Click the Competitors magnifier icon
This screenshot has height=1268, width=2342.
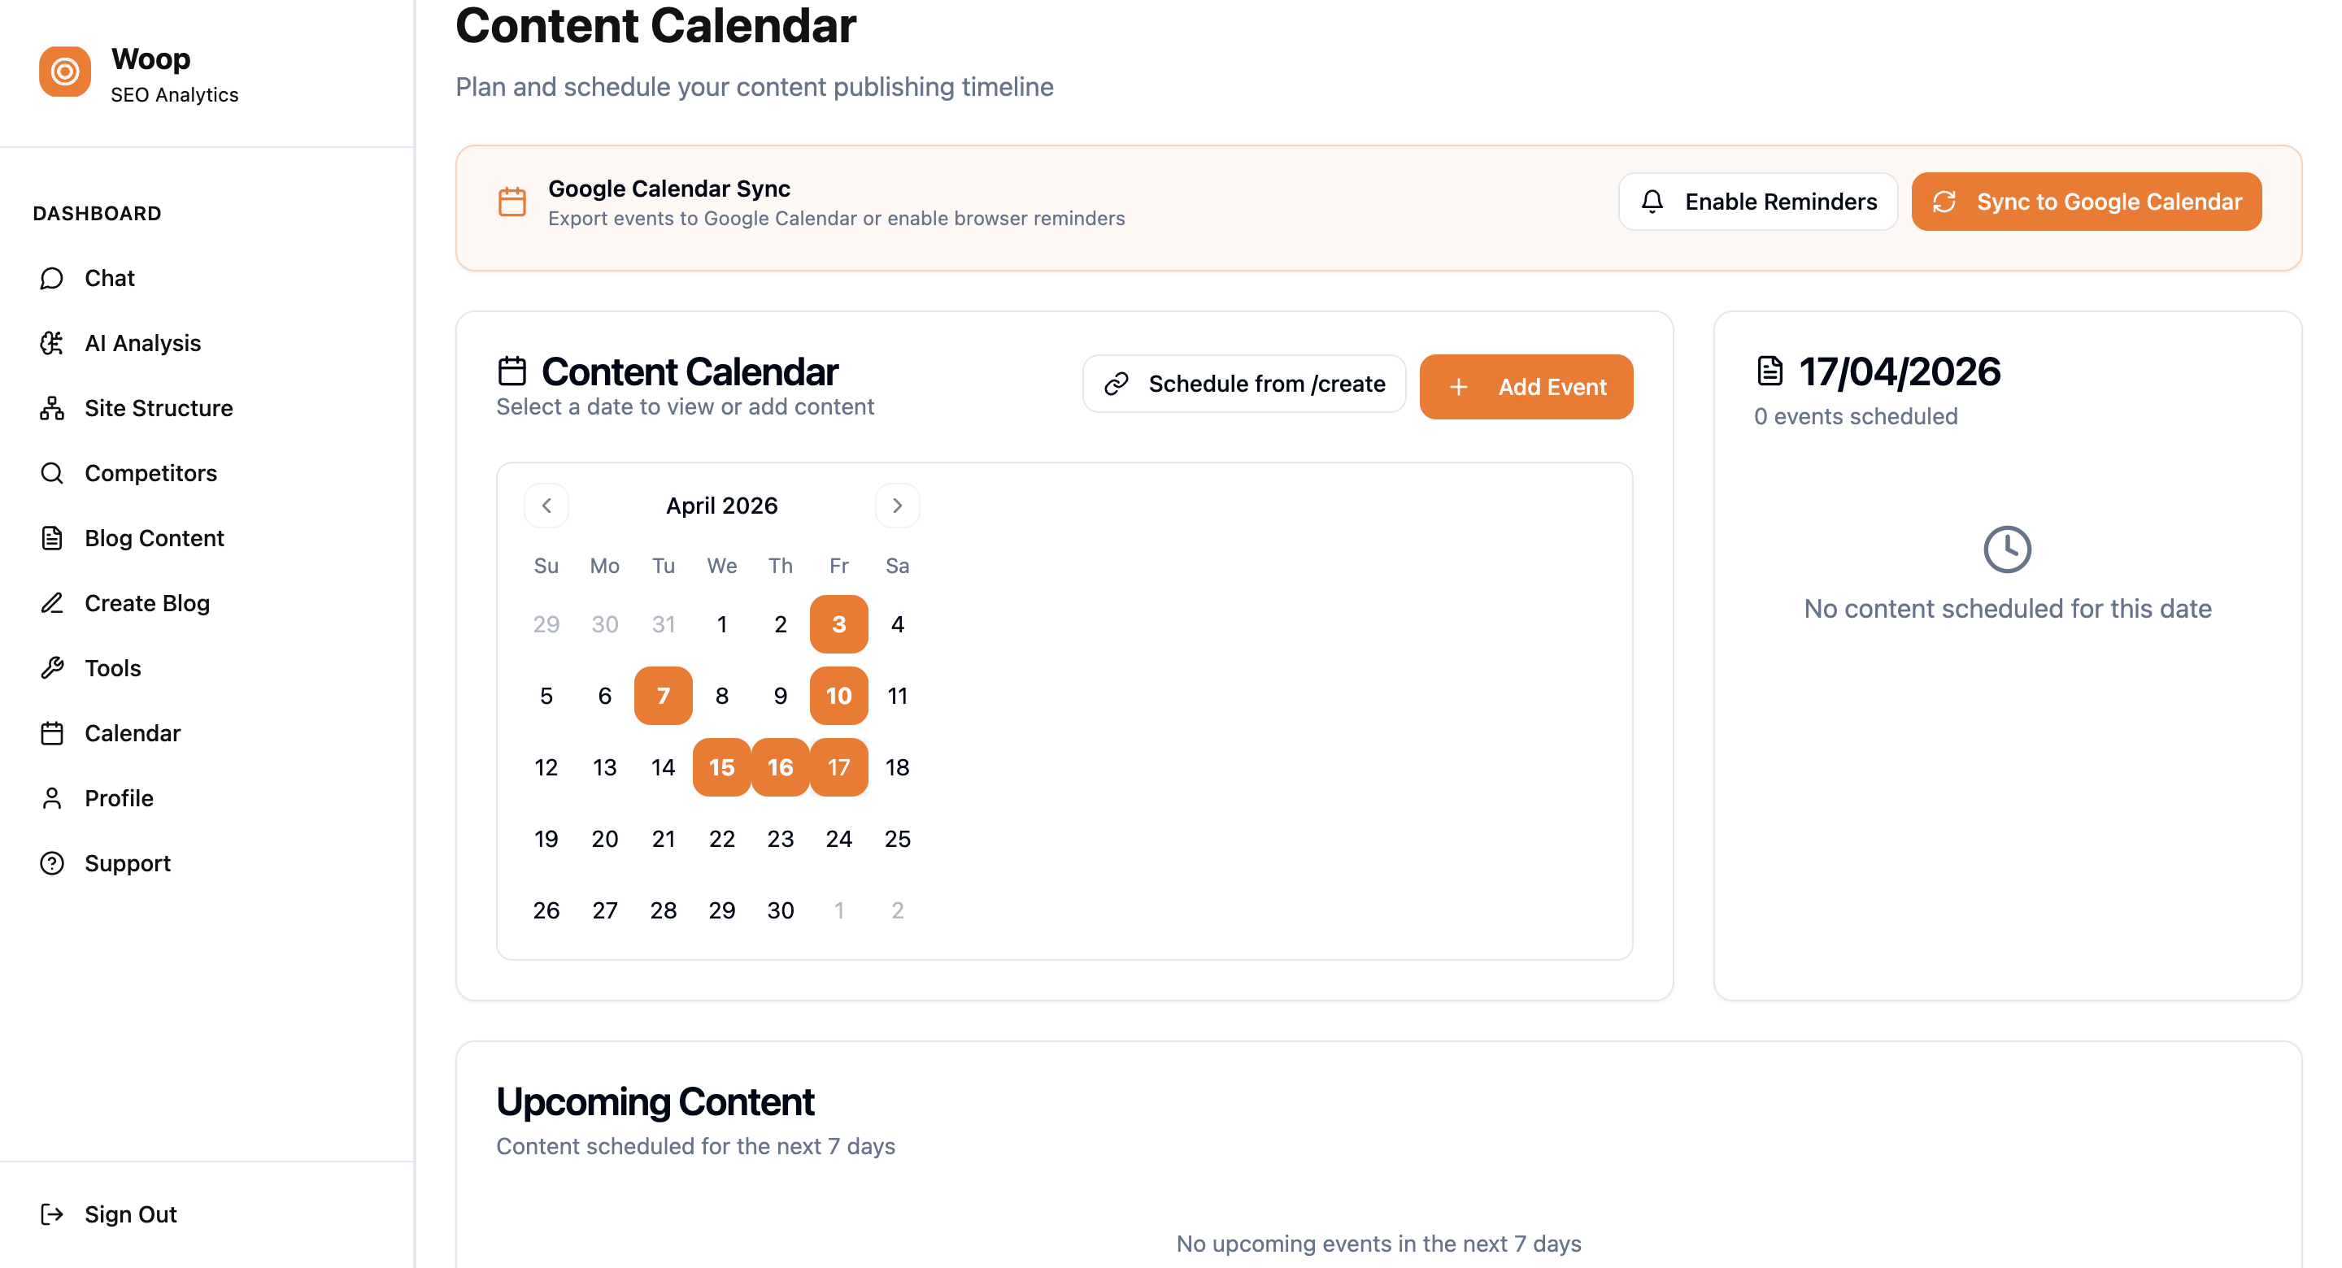pyautogui.click(x=52, y=473)
